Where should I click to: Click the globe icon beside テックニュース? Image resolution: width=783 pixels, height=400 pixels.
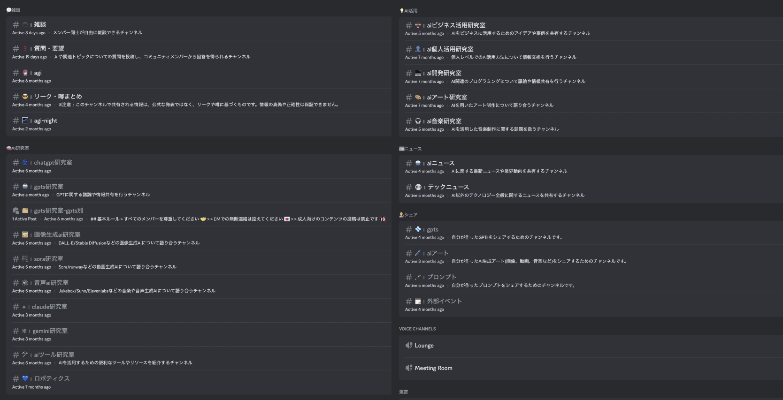(418, 187)
